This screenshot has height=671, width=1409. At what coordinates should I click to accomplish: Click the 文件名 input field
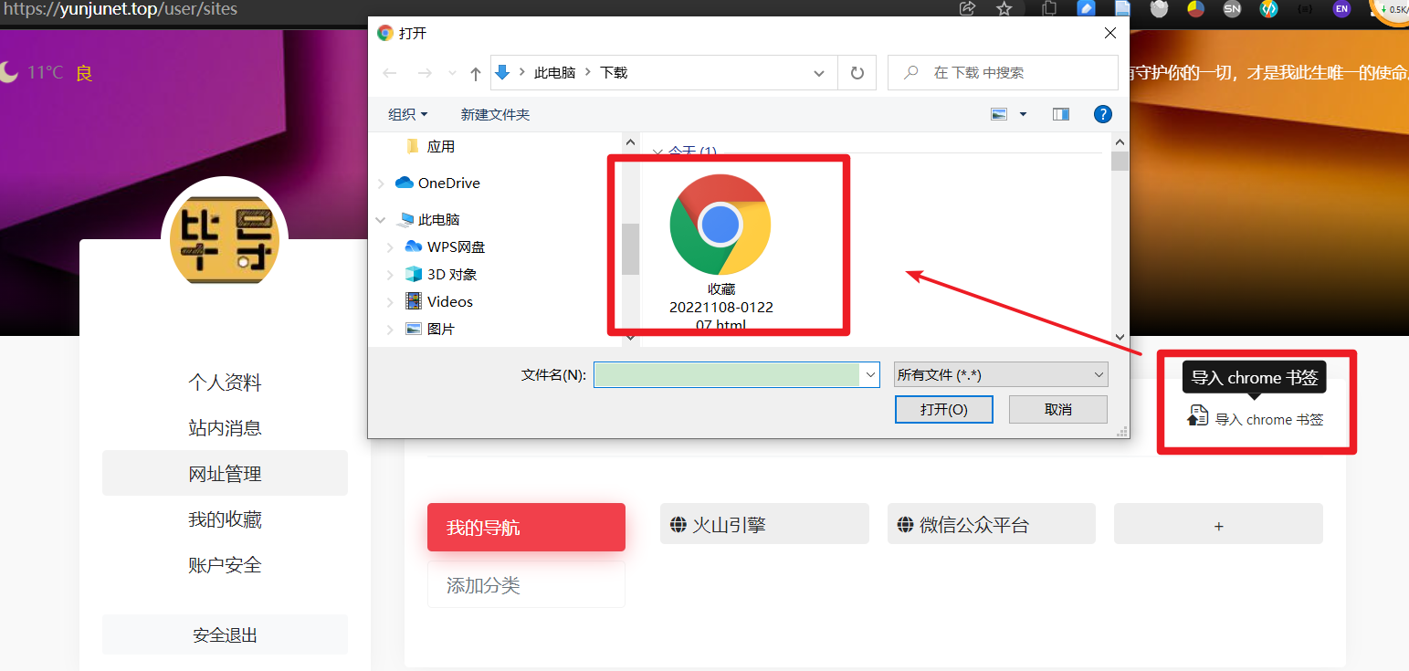click(x=727, y=374)
